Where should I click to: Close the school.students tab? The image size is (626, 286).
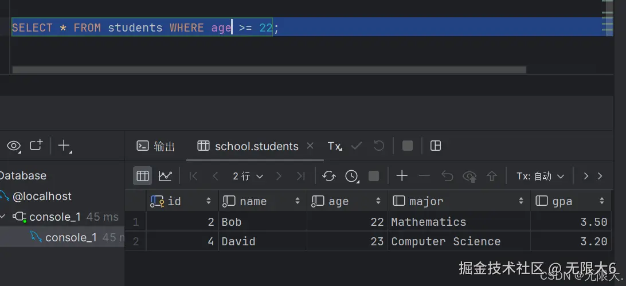(x=310, y=146)
